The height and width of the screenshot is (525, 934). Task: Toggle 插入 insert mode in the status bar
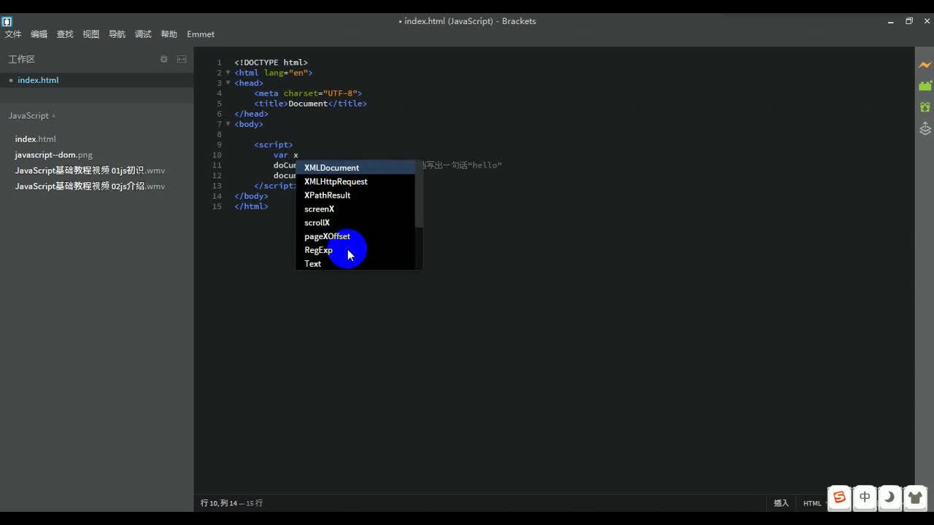click(781, 503)
